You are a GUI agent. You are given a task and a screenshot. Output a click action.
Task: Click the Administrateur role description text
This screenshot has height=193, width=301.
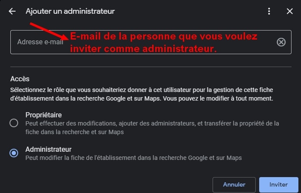[134, 158]
